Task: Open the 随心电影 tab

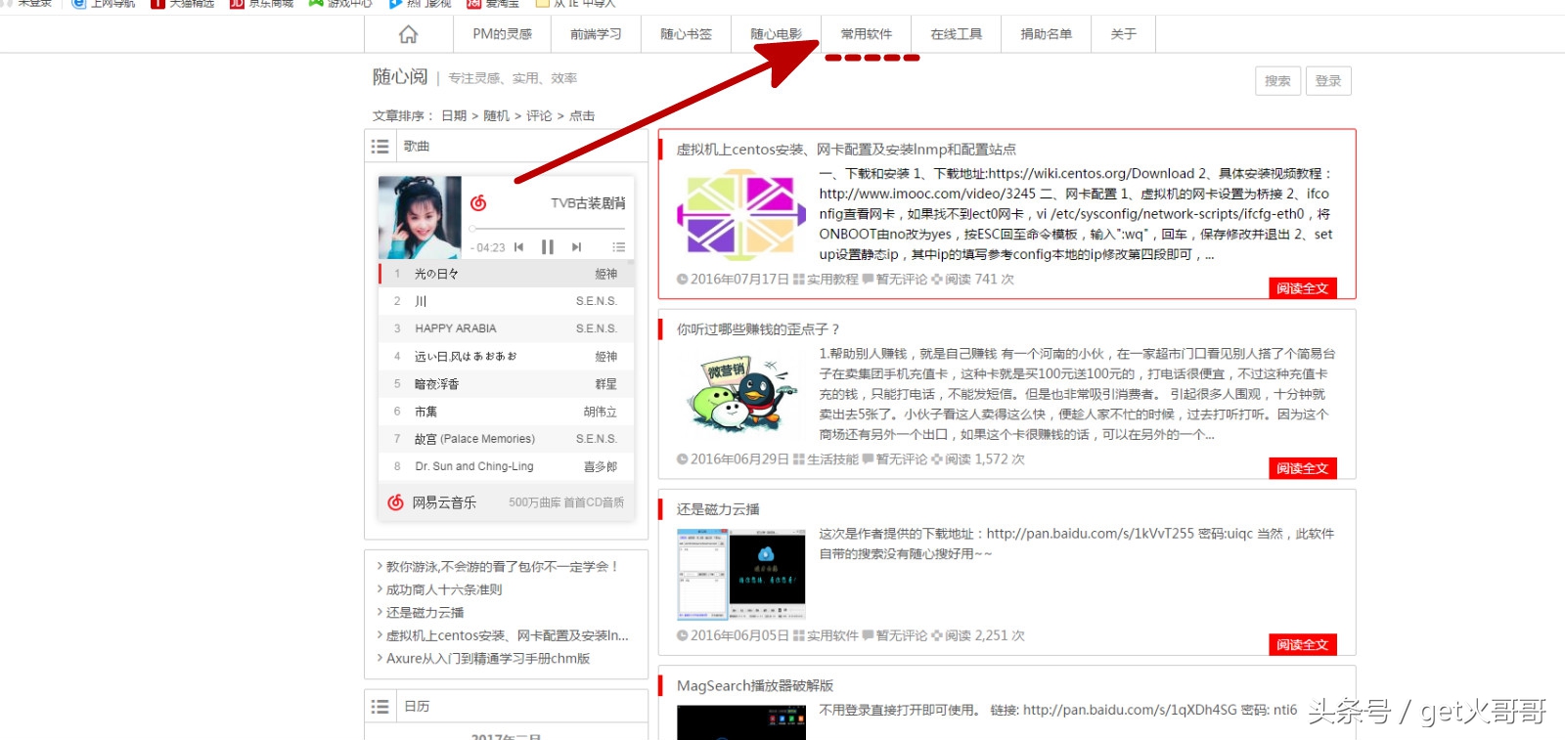Action: coord(776,34)
